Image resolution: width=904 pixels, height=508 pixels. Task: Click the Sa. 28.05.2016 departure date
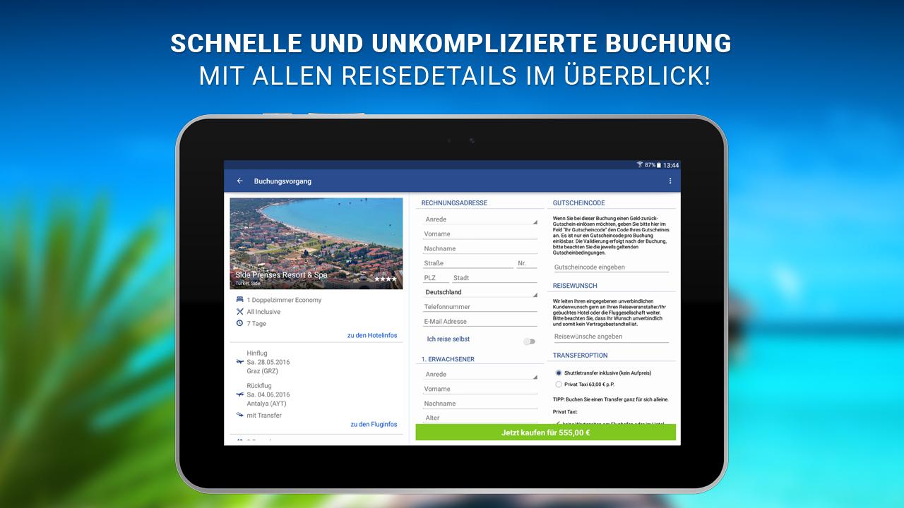pos(268,362)
